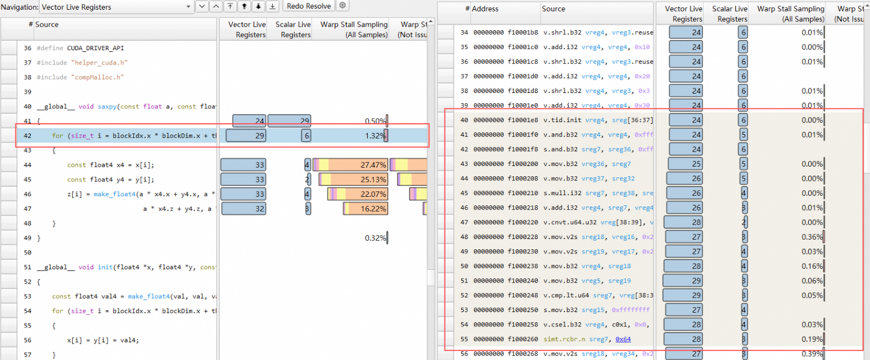The width and height of the screenshot is (870, 360).
Task: Click left panel Scalar Live Registers header
Action: tap(293, 30)
